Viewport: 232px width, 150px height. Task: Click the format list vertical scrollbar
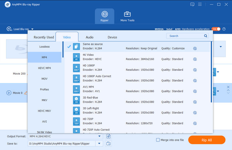point(211,72)
